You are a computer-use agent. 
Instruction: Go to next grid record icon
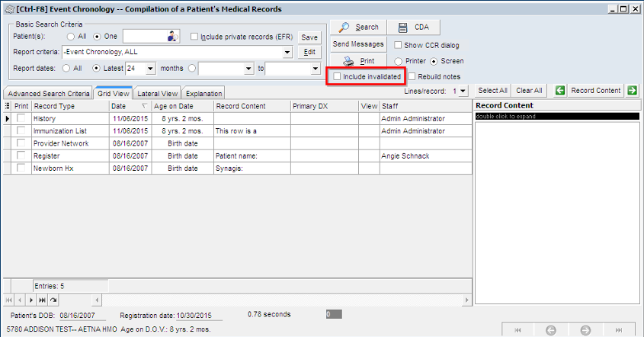(30, 300)
